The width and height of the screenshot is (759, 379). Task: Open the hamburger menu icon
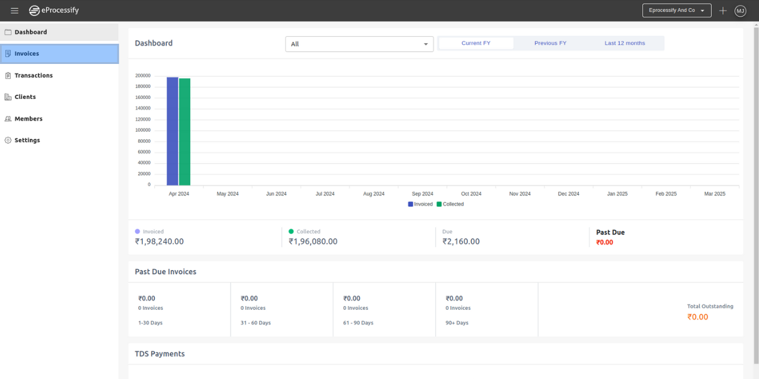(15, 11)
